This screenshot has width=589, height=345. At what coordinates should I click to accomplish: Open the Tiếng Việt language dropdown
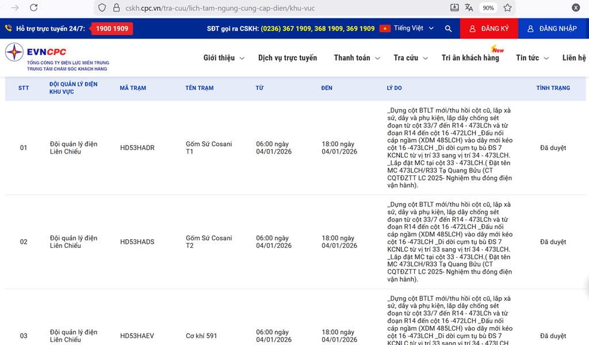point(407,29)
